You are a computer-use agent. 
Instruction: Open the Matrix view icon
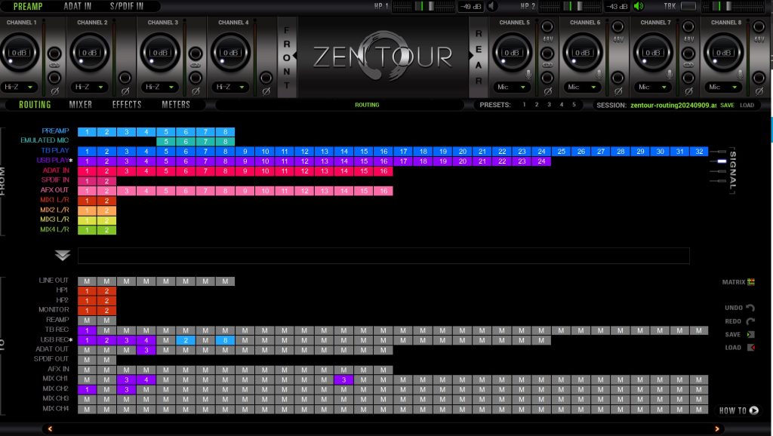pos(751,282)
